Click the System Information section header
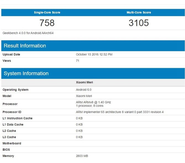This screenshot has width=185, height=163. pyautogui.click(x=26, y=73)
